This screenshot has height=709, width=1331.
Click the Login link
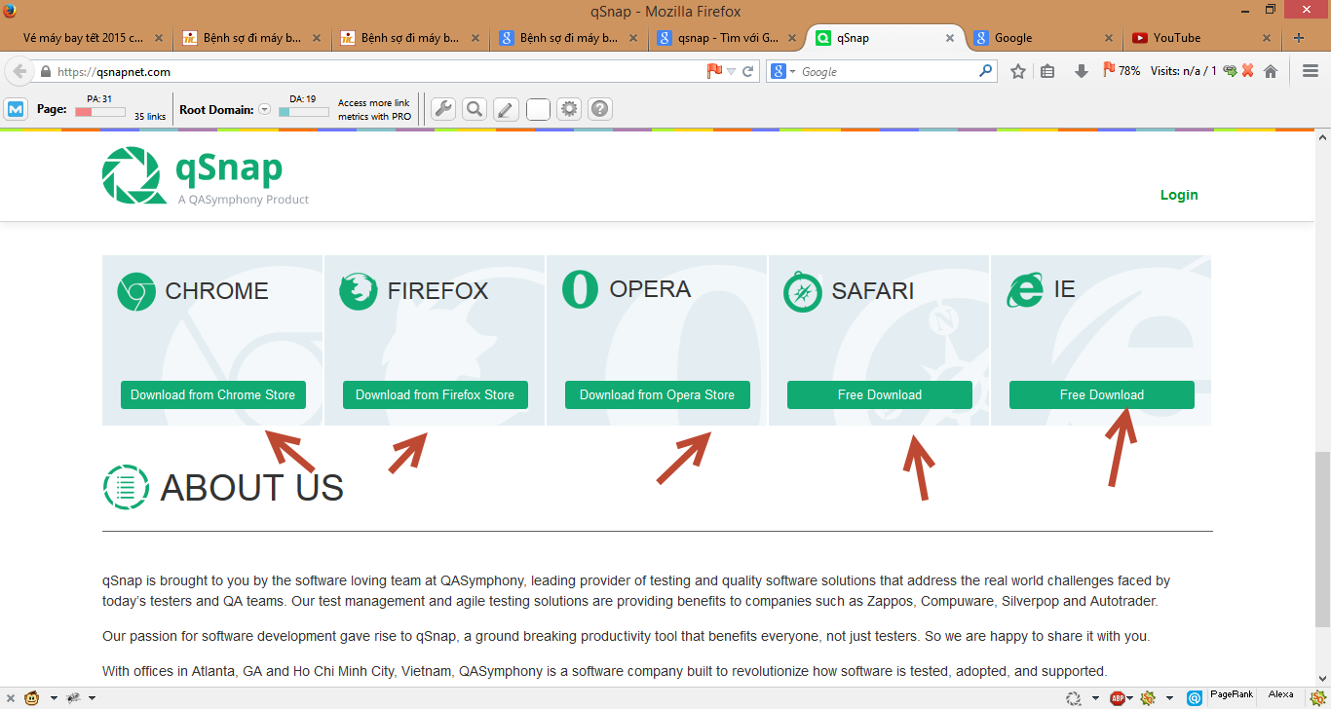click(1179, 195)
